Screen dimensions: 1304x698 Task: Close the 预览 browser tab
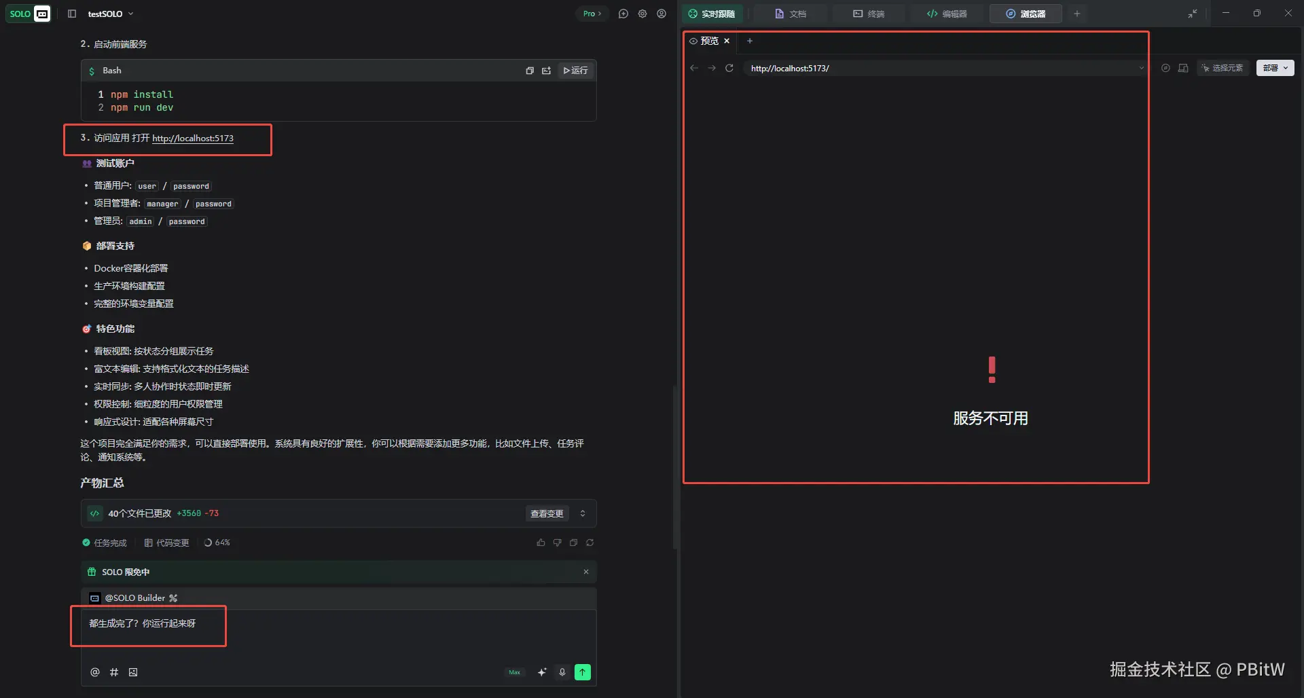[x=727, y=41]
